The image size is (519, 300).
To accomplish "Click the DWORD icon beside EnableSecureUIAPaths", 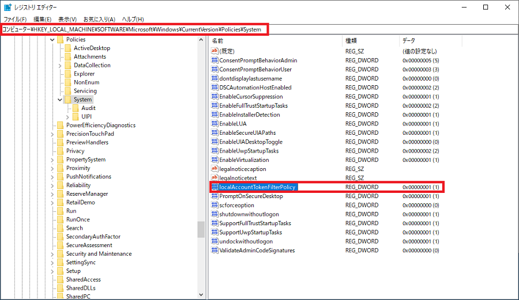I will tap(215, 132).
